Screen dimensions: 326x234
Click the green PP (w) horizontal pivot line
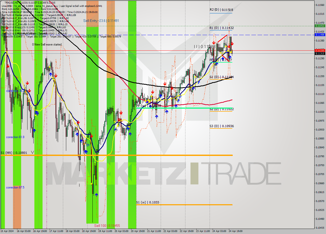tap(184, 108)
